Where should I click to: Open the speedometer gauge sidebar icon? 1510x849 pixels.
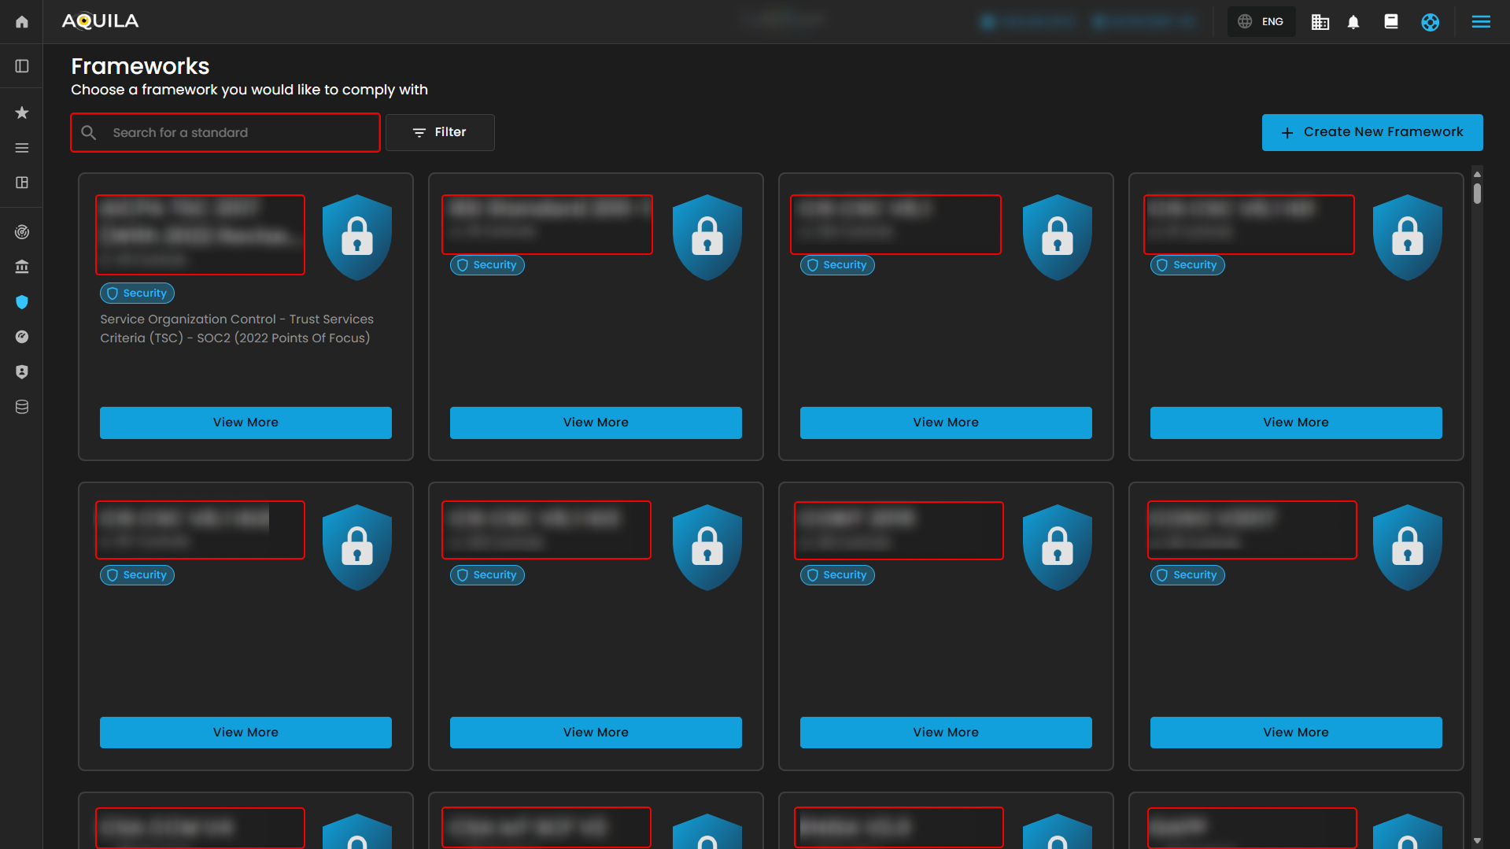22,337
